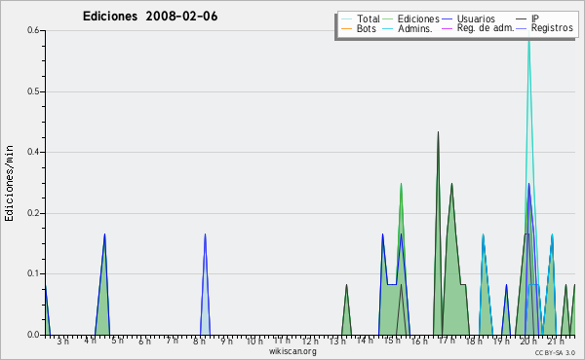Click the 0.4 y-axis value
Image resolution: width=585 pixels, height=360 pixels.
[x=33, y=152]
